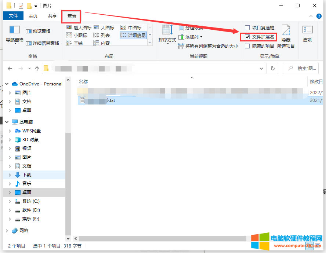Open the address bar history dropdown arrow
Viewport: 326px width, 253px height.
(261, 69)
